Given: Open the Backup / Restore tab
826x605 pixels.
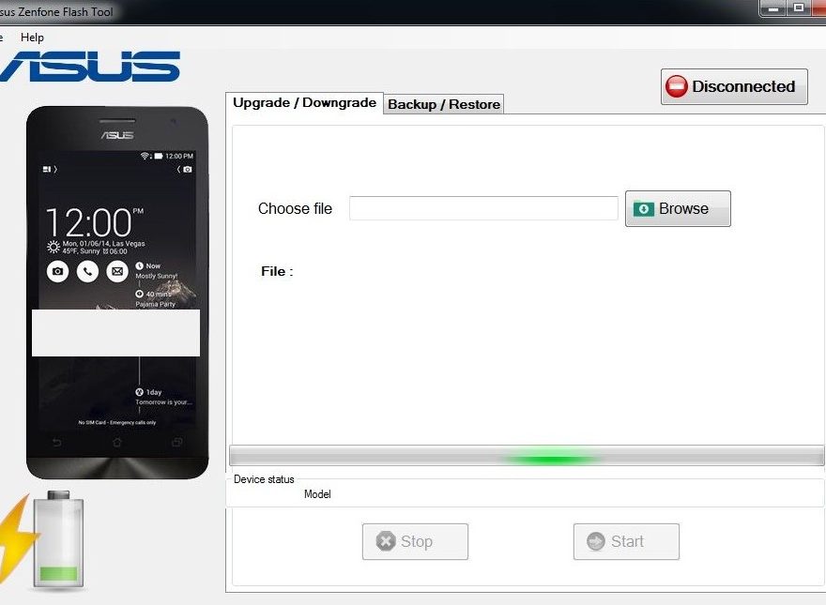Looking at the screenshot, I should click(x=444, y=104).
